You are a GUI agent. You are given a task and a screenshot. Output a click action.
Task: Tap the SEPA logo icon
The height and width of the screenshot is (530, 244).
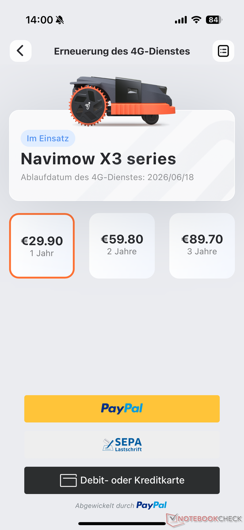tap(122, 445)
